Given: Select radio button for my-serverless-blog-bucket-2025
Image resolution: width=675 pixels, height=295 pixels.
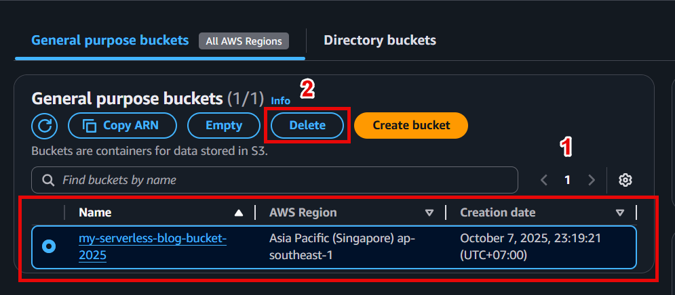Looking at the screenshot, I should 49,246.
